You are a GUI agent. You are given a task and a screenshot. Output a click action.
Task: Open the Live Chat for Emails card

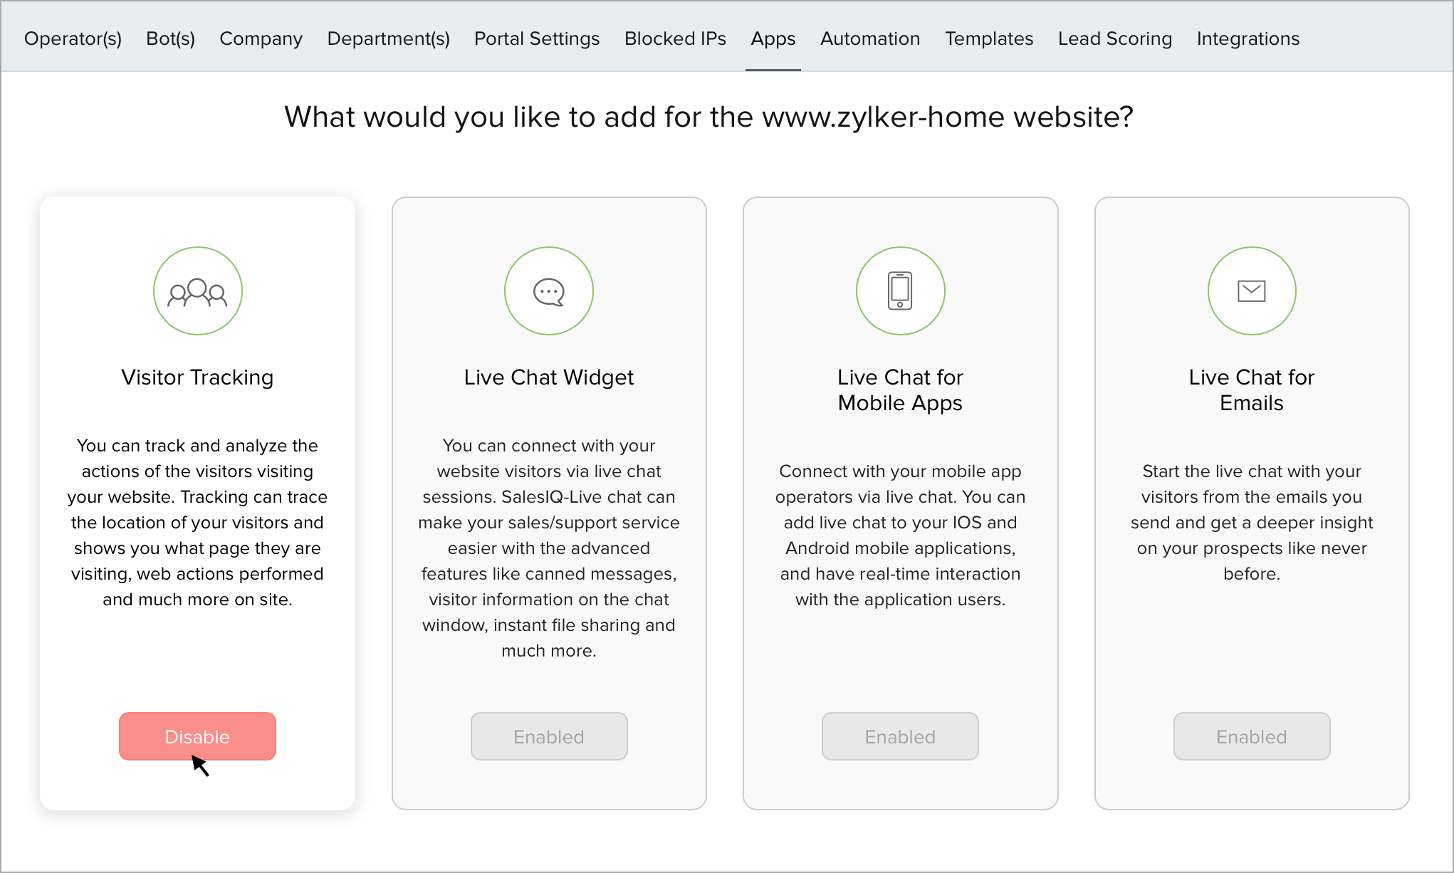(x=1251, y=498)
